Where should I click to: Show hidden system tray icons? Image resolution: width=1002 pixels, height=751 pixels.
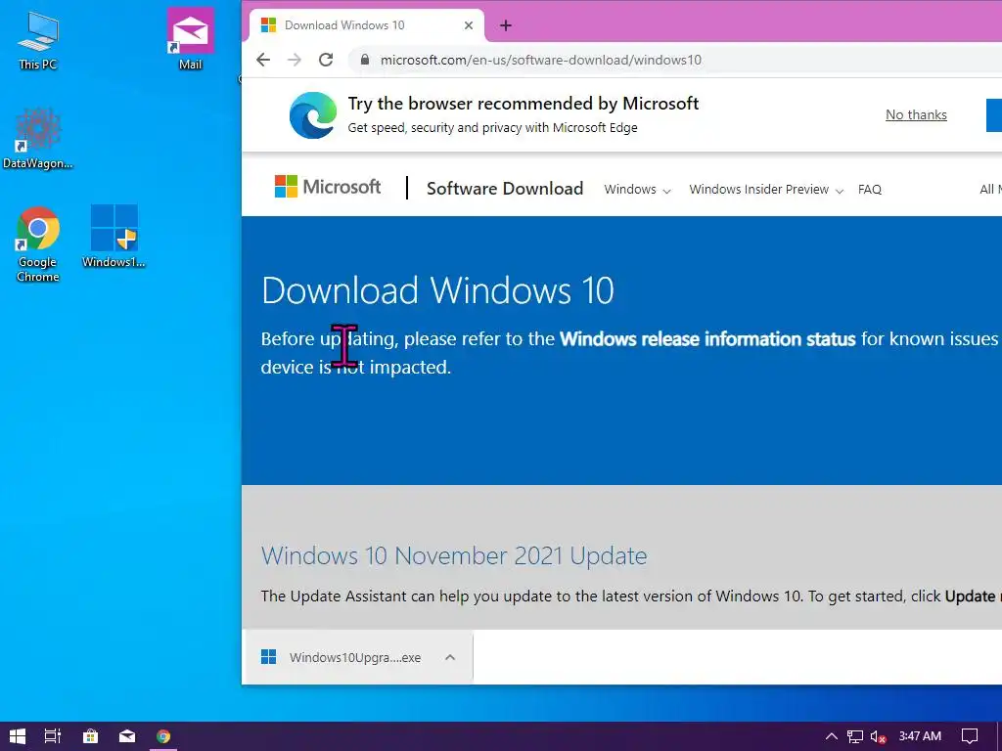pos(832,736)
